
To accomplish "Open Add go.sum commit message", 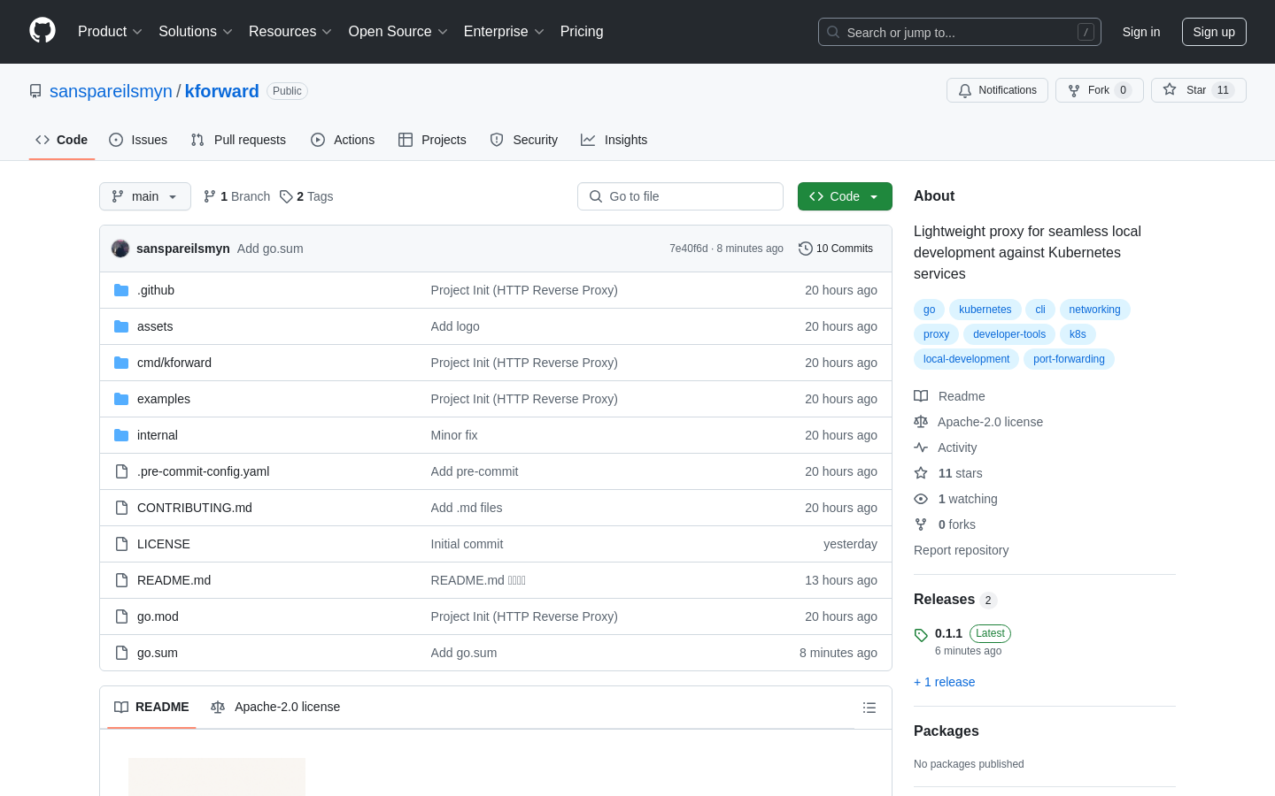I will [x=270, y=249].
